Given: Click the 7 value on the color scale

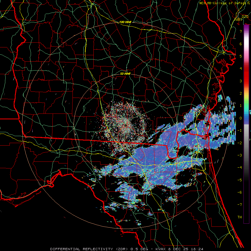Looking at the screenshot, I should 241,31.
